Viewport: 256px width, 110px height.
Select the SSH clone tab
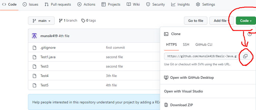(186, 44)
